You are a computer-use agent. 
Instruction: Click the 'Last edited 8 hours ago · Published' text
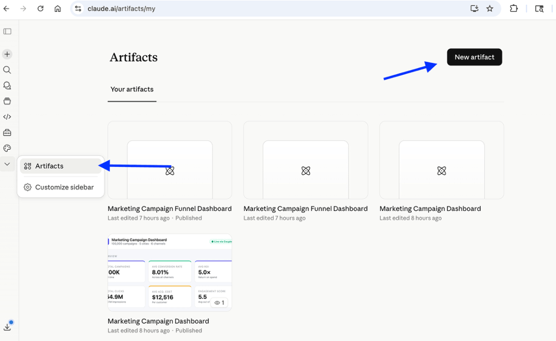coord(155,330)
